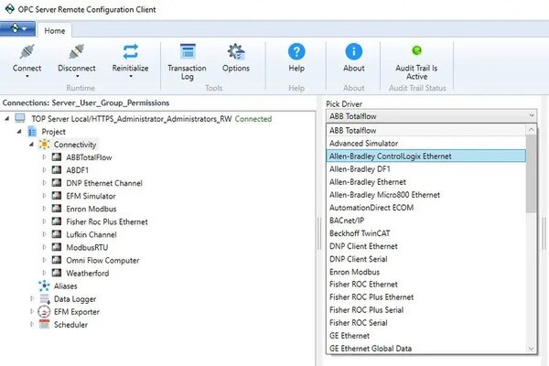Image resolution: width=549 pixels, height=366 pixels.
Task: Select Allen-Bradley Micro800 Ethernet driver
Action: 425,195
